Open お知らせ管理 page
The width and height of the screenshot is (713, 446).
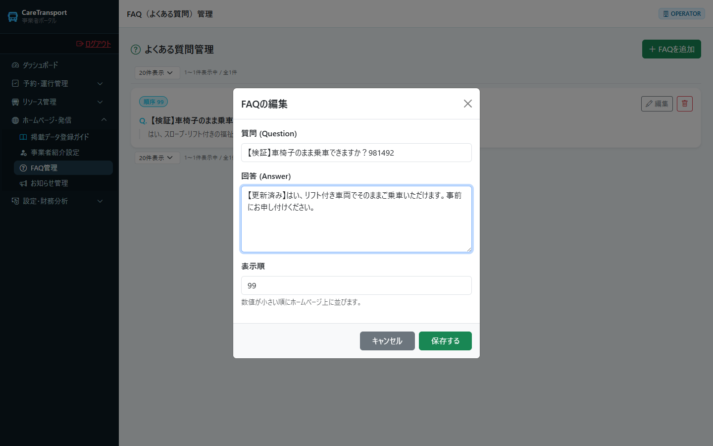click(x=63, y=183)
